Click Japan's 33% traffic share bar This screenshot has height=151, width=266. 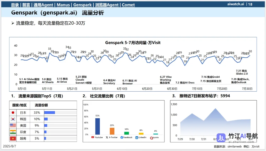(49, 113)
